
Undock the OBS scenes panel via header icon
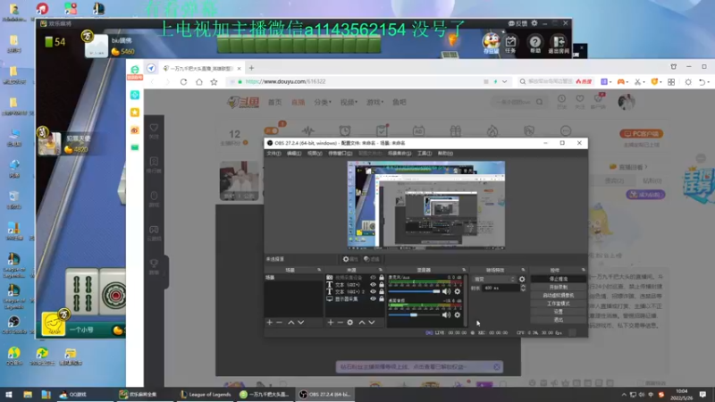click(319, 270)
